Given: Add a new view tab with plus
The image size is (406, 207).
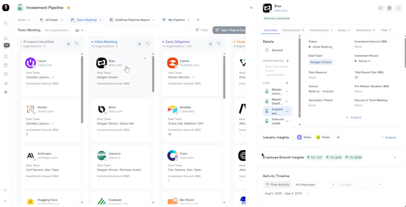Looking at the screenshot, I should [x=198, y=20].
